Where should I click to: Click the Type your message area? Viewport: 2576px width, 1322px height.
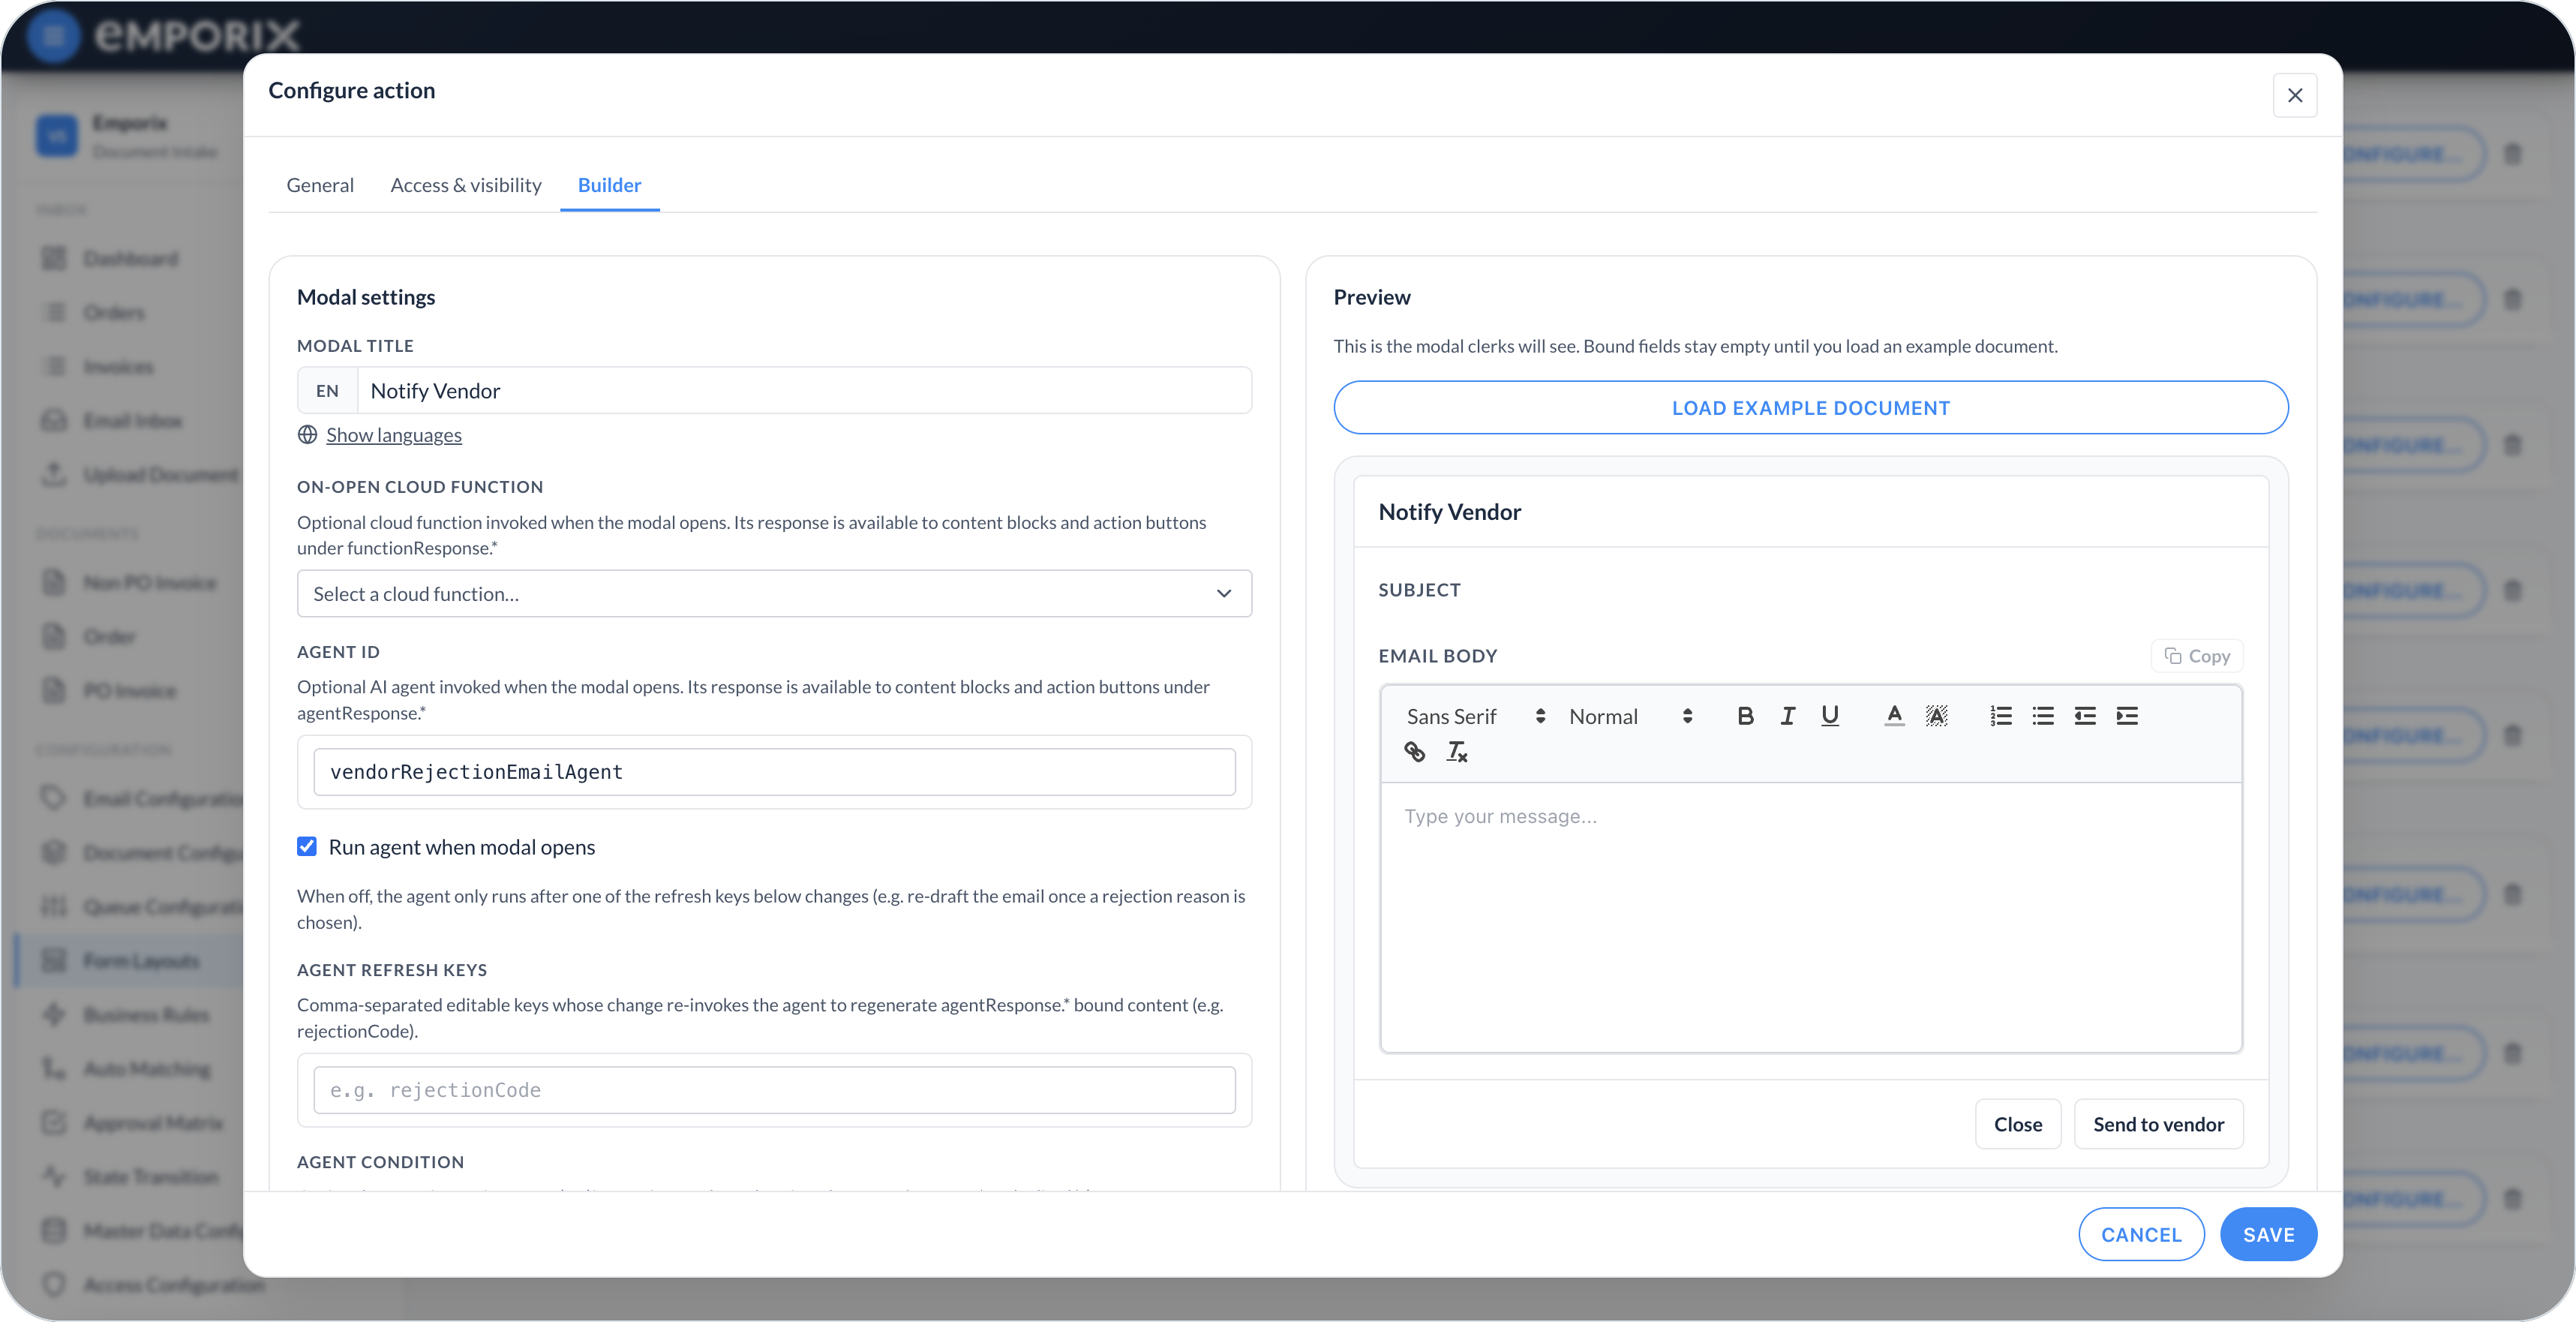(x=1811, y=917)
